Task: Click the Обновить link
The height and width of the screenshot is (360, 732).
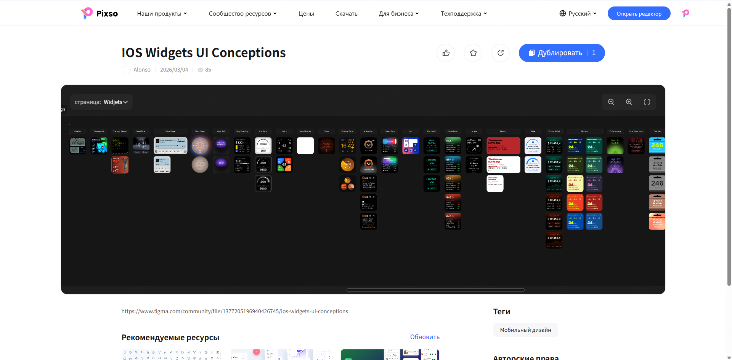Action: (425, 337)
